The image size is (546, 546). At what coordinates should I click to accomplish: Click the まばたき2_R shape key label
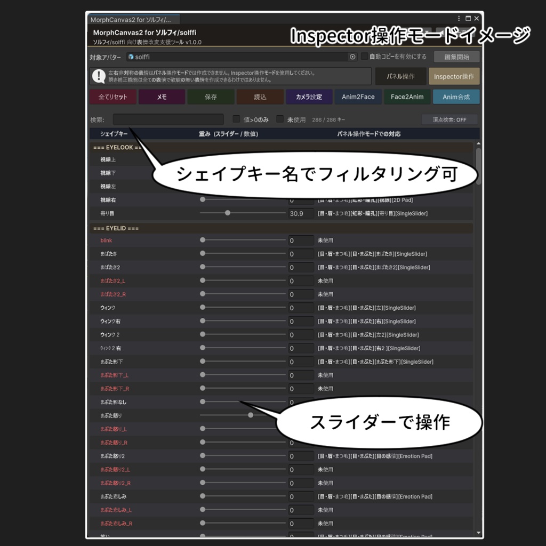113,294
